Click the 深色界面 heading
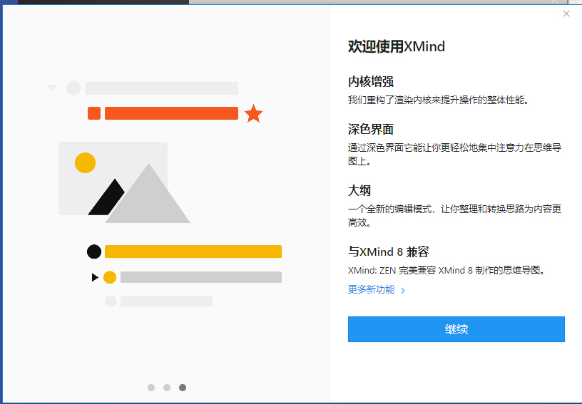The image size is (582, 404). [370, 130]
